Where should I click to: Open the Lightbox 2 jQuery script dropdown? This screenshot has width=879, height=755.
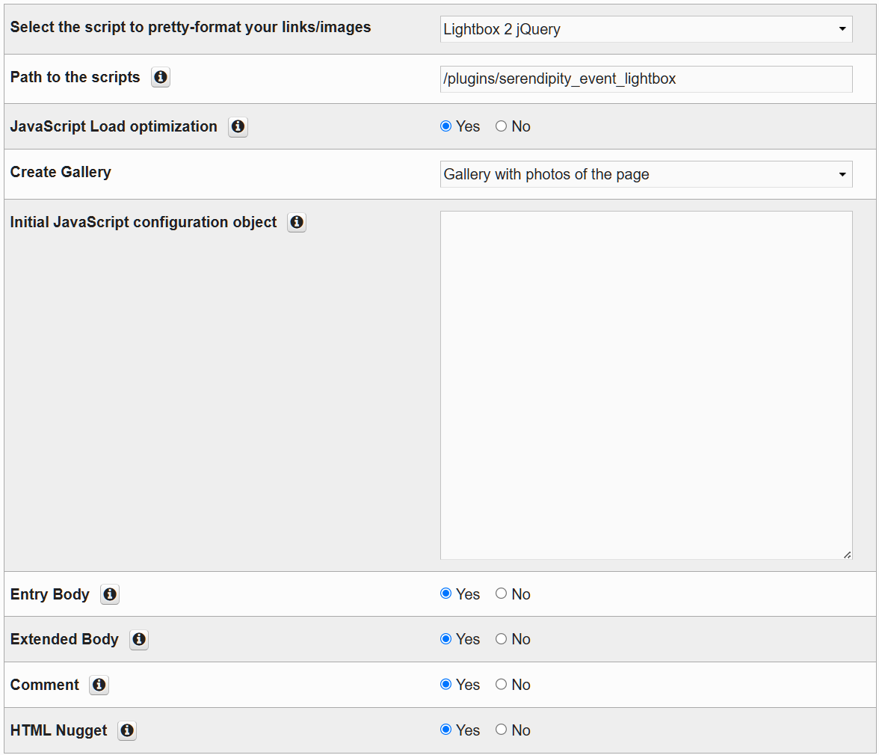coord(646,29)
